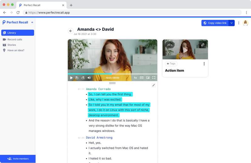Change the 1x playback speed
Viewport: 251px width, 163px height.
135,78
